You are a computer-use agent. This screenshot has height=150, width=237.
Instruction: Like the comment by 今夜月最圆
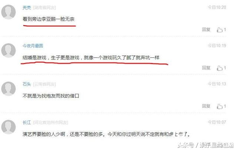[x=221, y=68]
